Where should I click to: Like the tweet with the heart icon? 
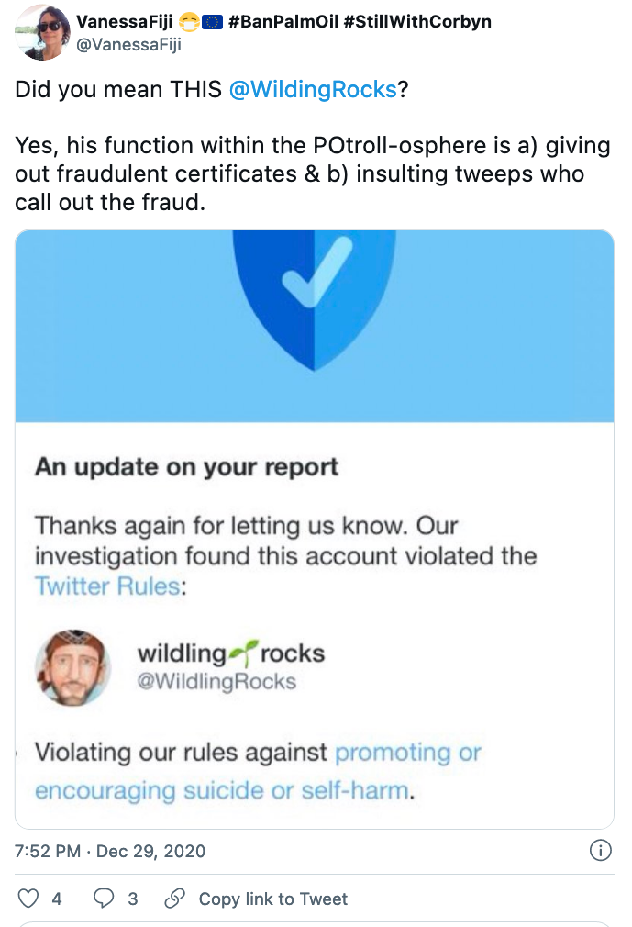tap(30, 899)
